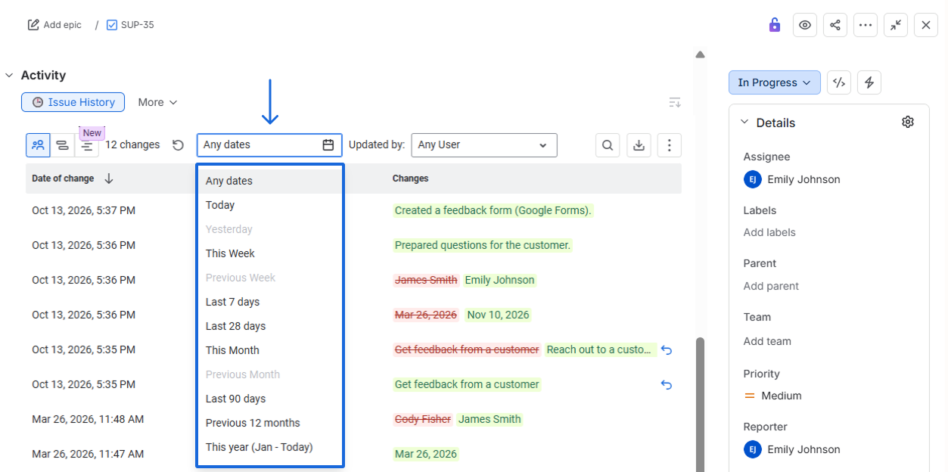The width and height of the screenshot is (948, 472).
Task: Open the vertical three-dot history menu
Action: (x=670, y=145)
